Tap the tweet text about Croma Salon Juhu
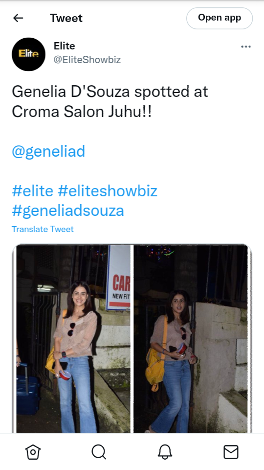 click(x=110, y=101)
